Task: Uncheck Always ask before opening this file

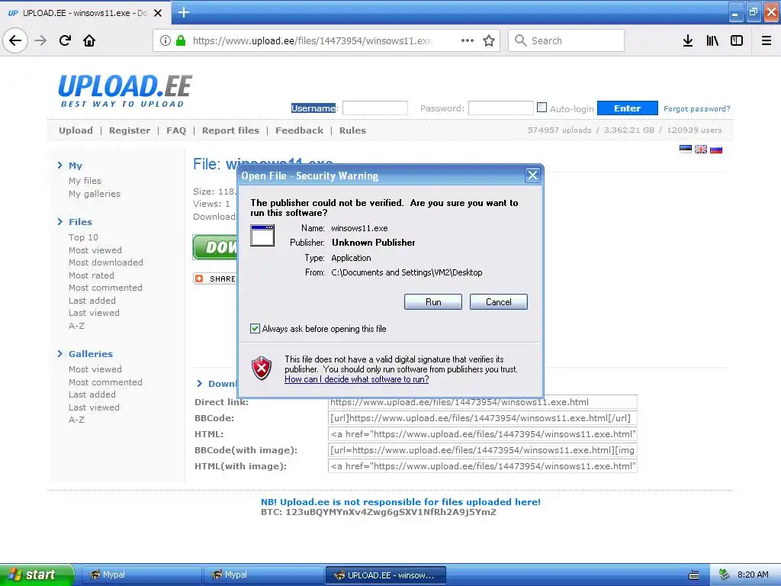Action: point(255,328)
